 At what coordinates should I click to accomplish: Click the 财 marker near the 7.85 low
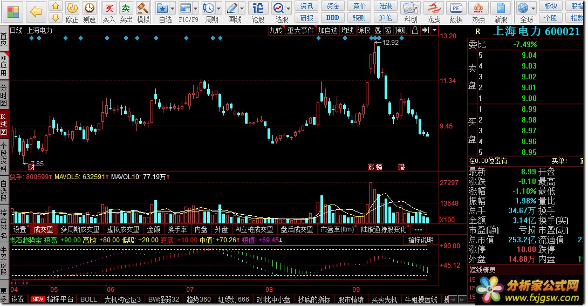(31, 167)
